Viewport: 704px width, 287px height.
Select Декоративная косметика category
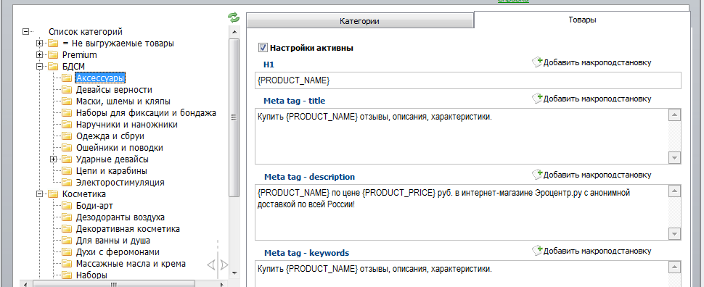[128, 229]
